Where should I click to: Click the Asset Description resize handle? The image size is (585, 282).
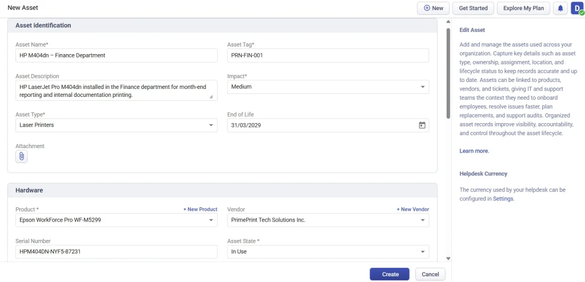tap(211, 97)
